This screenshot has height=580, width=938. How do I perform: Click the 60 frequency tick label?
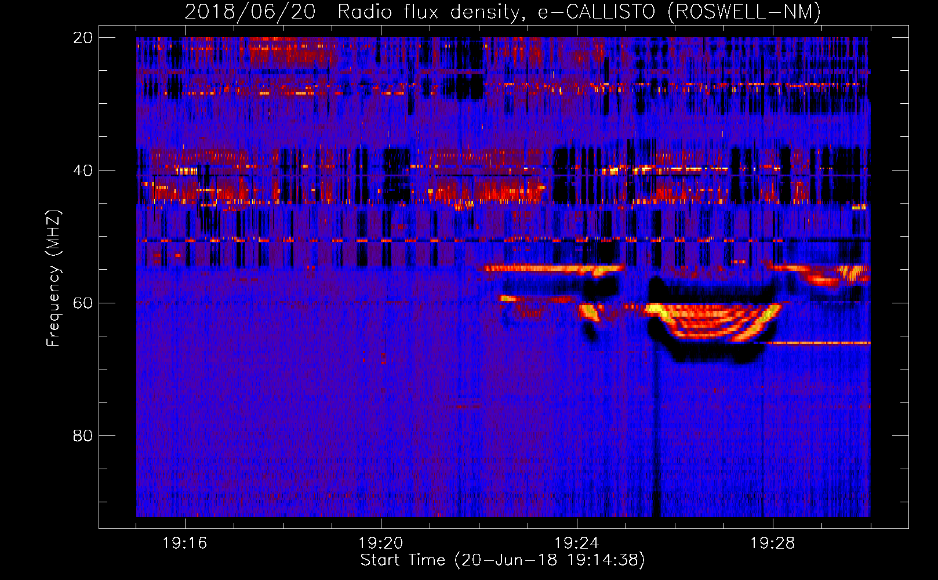point(82,303)
